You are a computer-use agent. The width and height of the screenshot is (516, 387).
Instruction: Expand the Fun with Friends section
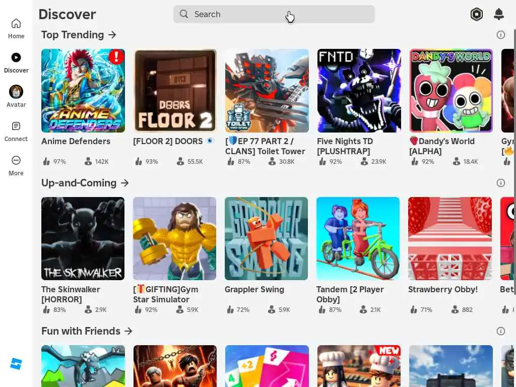click(128, 331)
